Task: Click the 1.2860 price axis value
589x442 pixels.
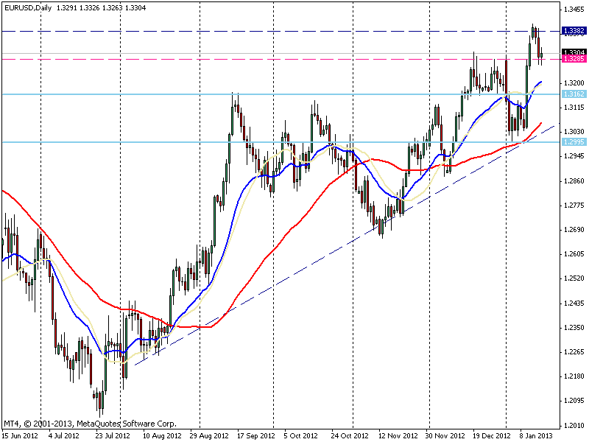Action: (x=574, y=180)
